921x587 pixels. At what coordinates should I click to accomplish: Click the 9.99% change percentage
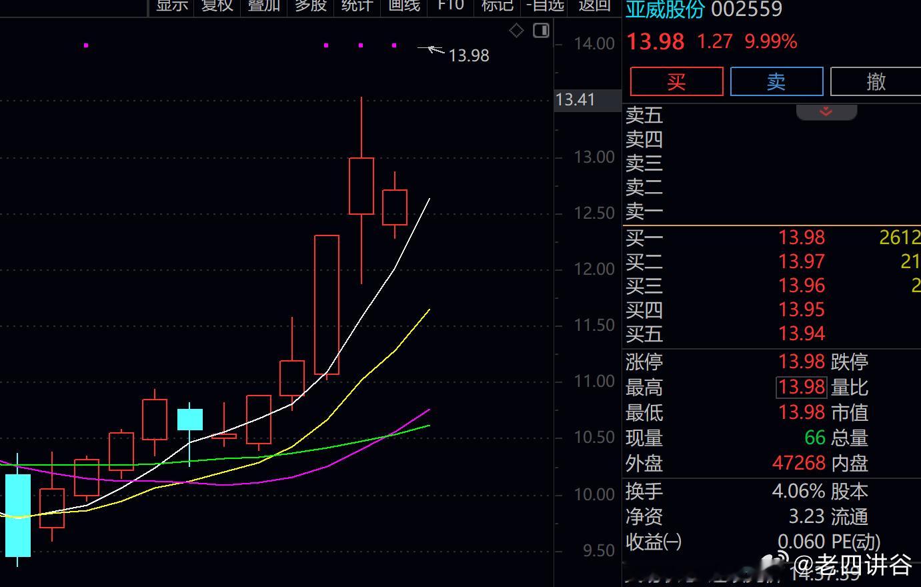(771, 42)
